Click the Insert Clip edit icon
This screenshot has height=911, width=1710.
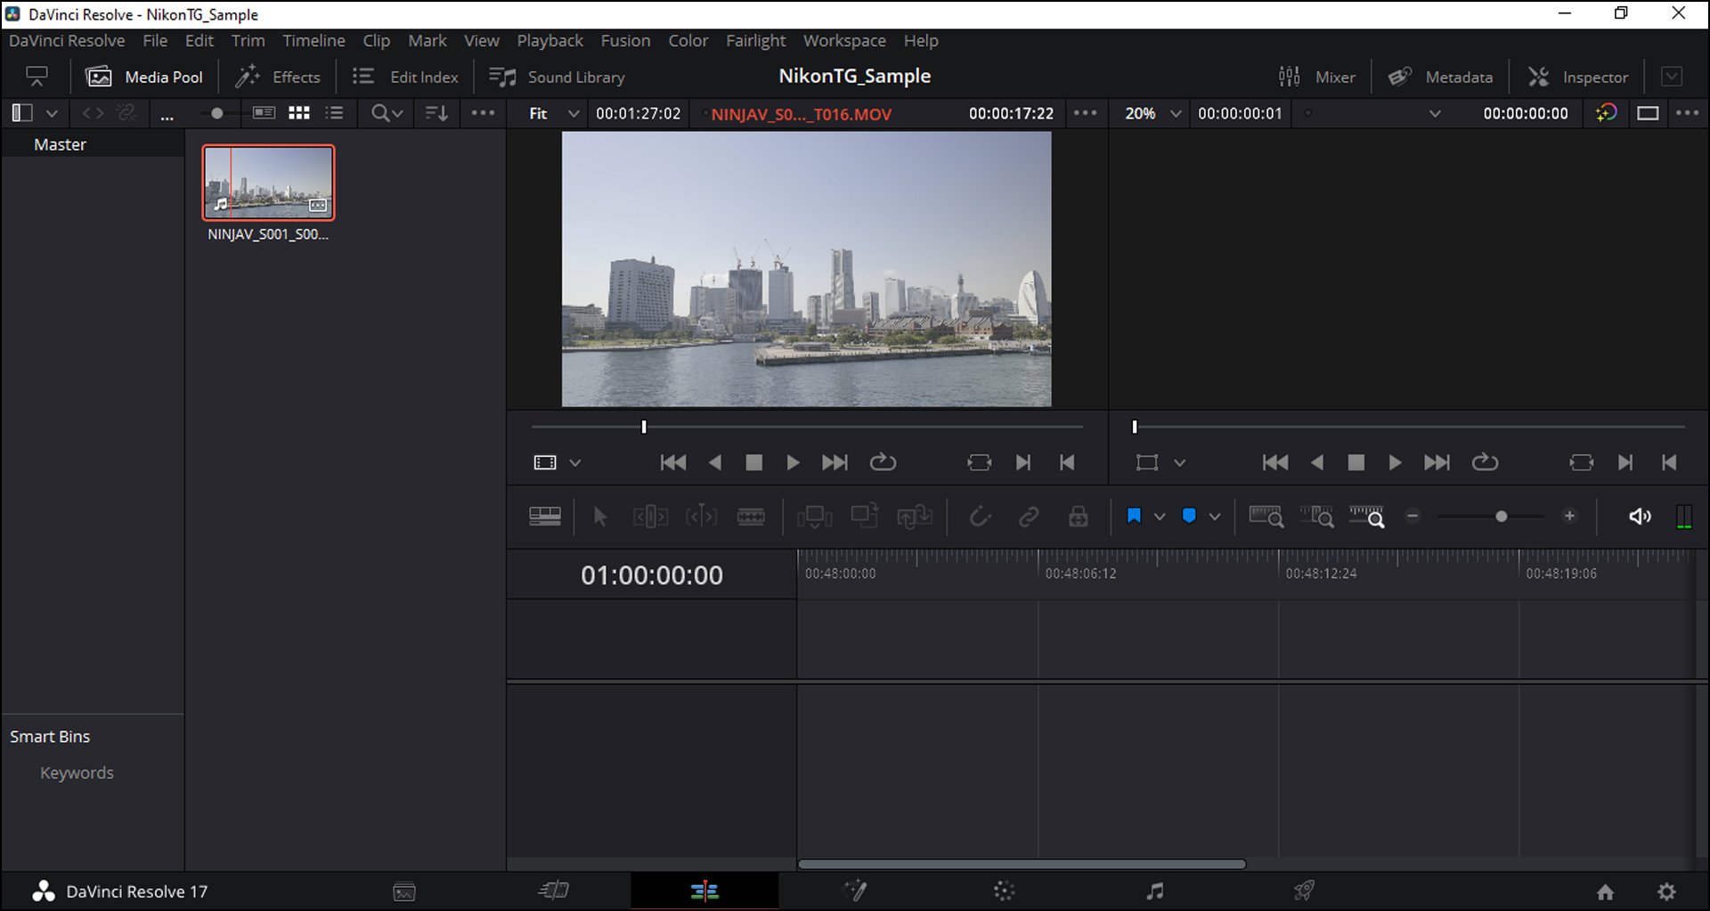point(814,517)
